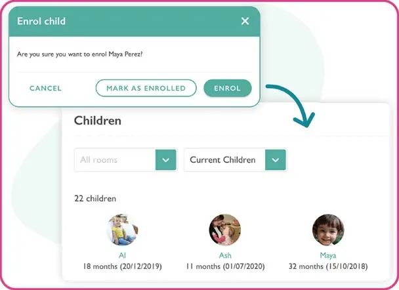399x290 pixels.
Task: Select the Current Children filter text
Action: [223, 159]
